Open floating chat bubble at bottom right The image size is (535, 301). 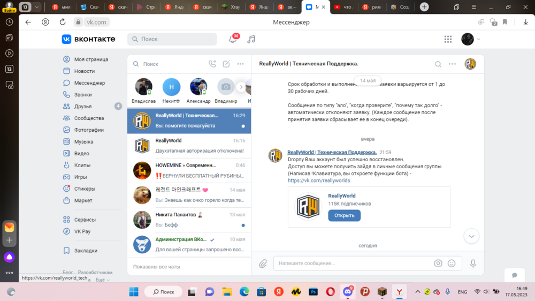pos(515,275)
